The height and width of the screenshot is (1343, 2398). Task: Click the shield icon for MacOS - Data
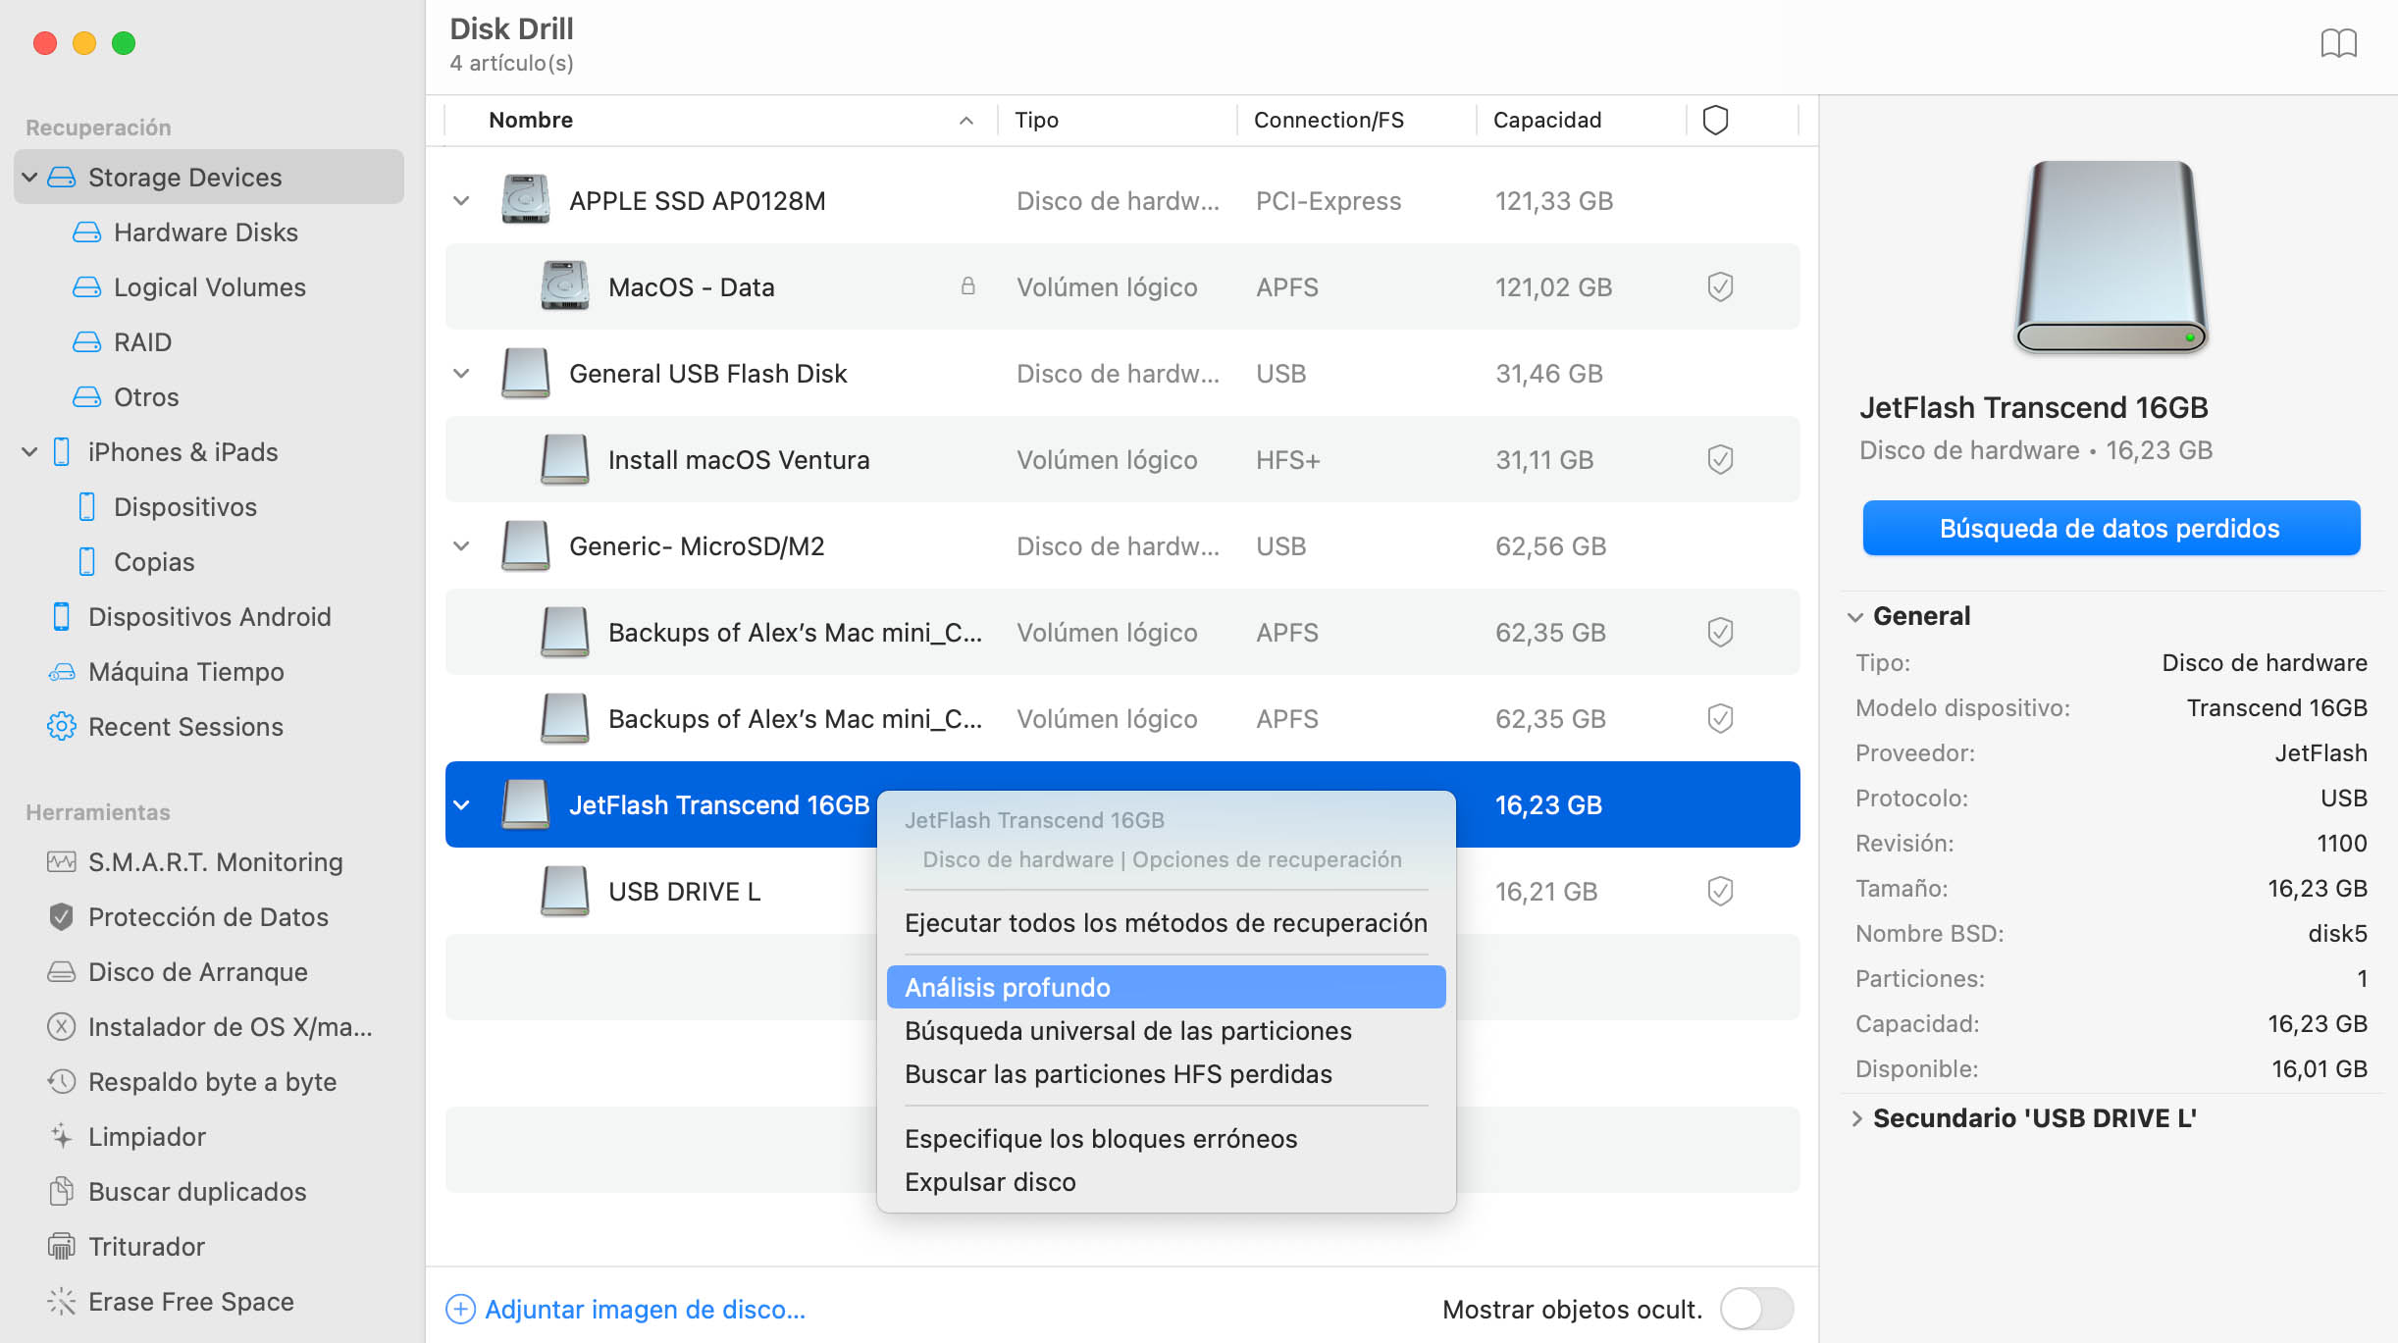click(1720, 287)
